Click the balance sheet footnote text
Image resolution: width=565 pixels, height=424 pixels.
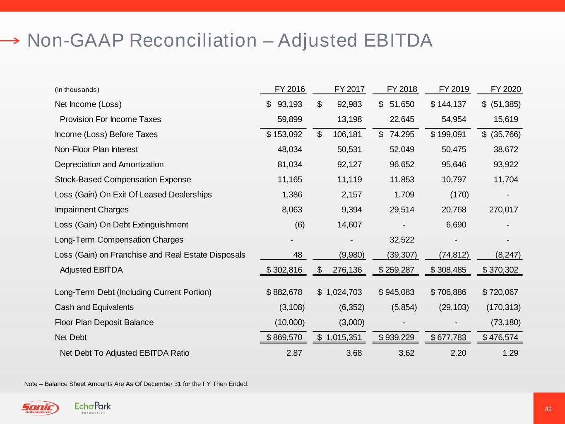[137, 384]
